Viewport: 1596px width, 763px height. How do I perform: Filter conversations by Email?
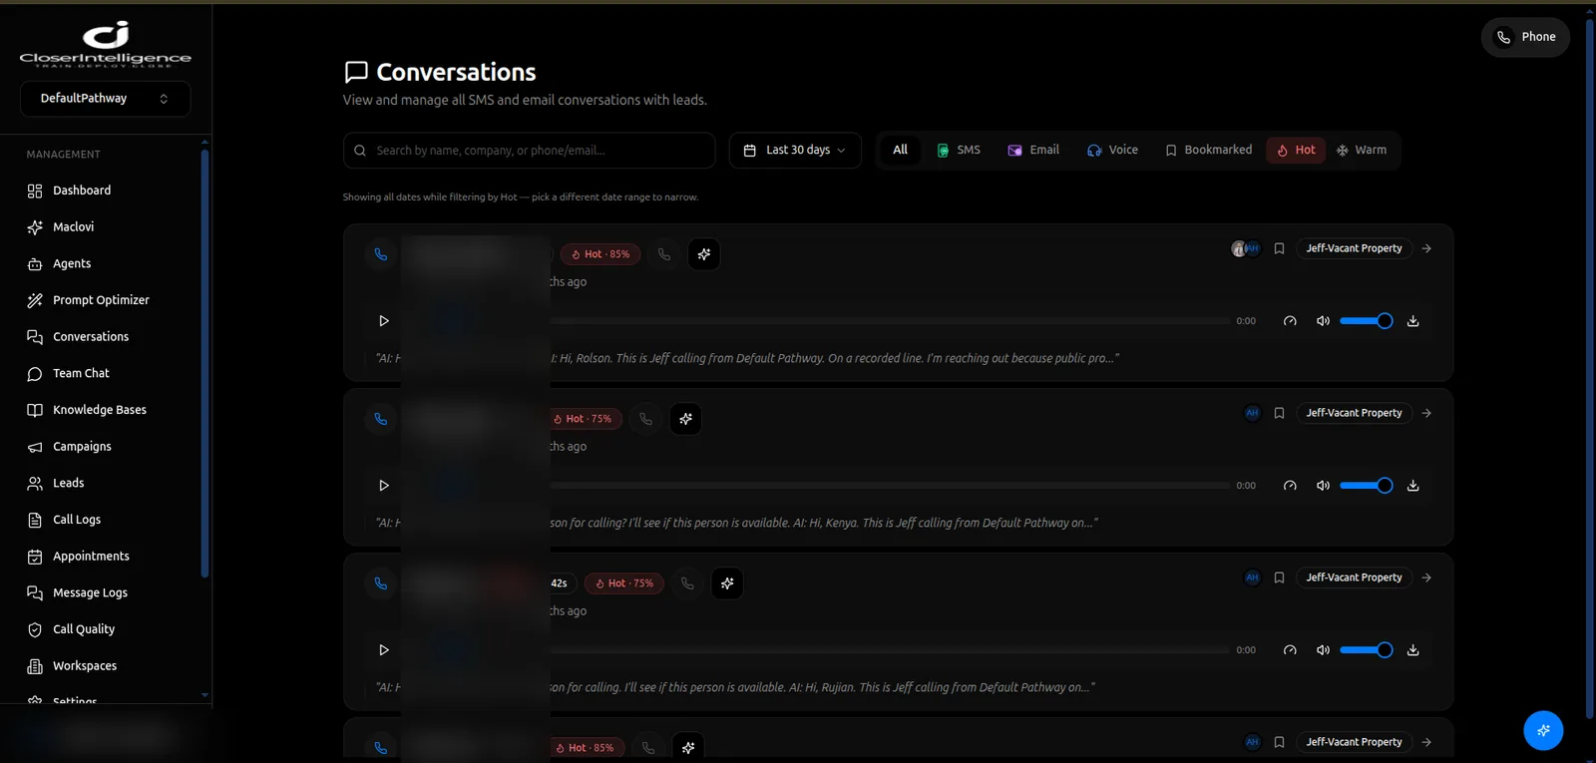point(1033,151)
